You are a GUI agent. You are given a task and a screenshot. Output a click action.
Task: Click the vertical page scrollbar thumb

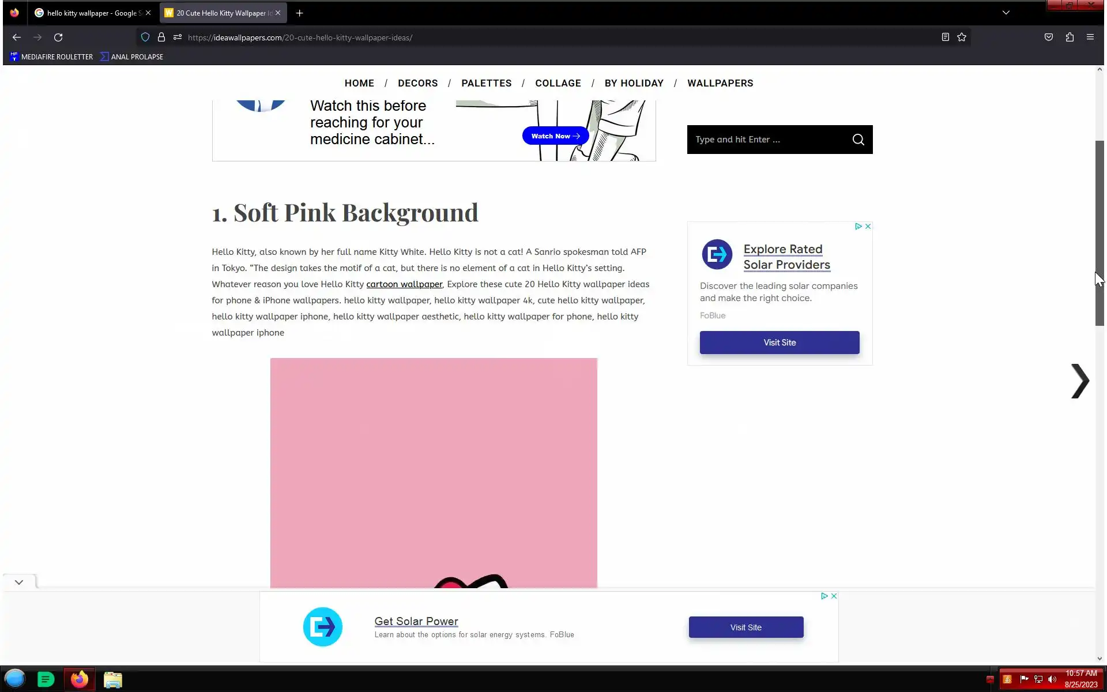pos(1100,233)
